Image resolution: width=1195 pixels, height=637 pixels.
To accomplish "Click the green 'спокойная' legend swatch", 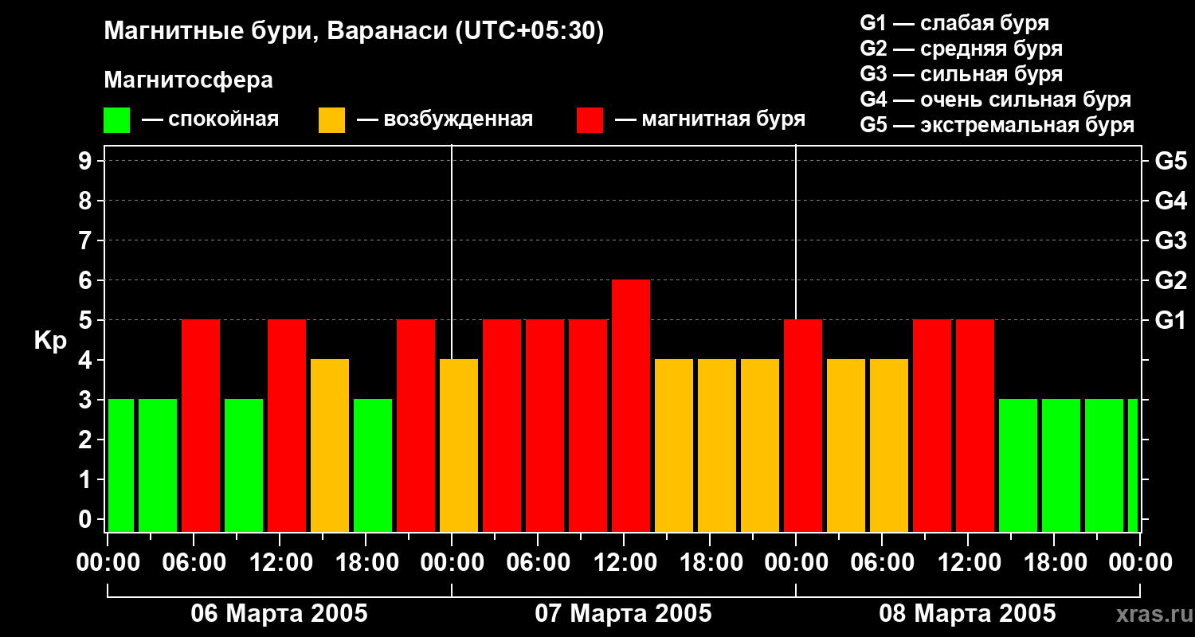I will [x=116, y=120].
